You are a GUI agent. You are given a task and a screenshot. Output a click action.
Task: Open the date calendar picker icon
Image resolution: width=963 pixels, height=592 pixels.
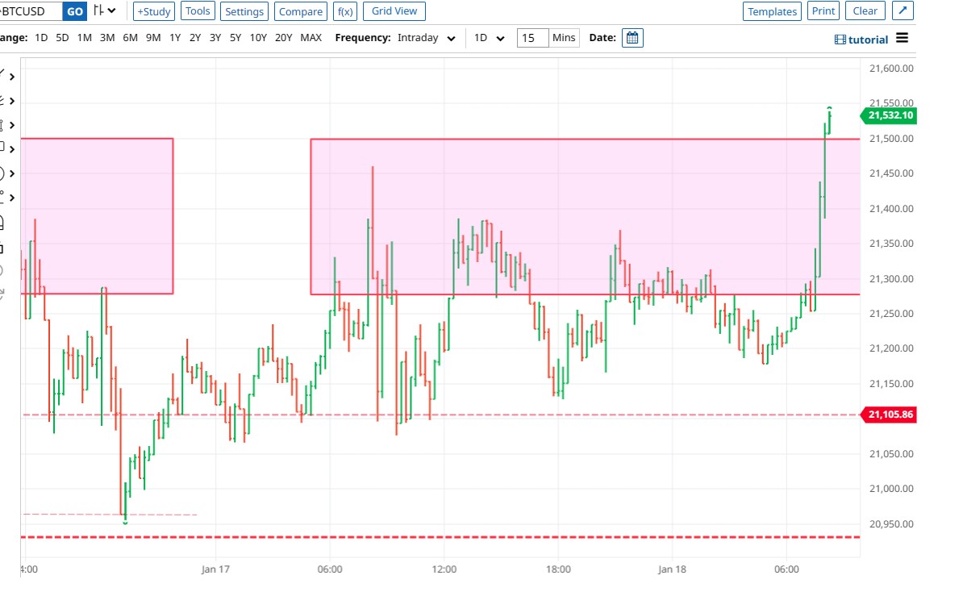tap(632, 38)
